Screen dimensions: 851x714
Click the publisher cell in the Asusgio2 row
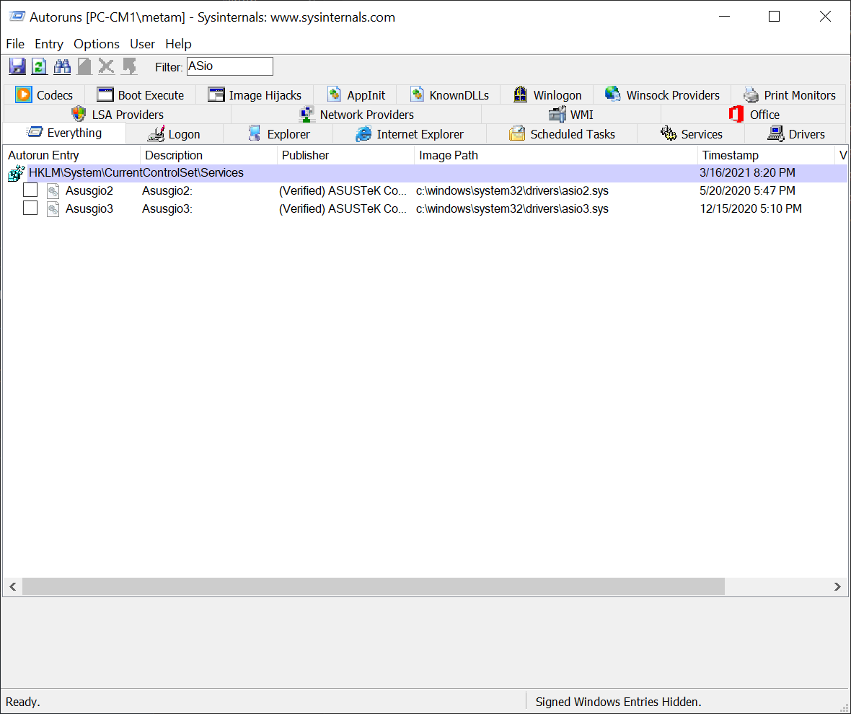[343, 191]
